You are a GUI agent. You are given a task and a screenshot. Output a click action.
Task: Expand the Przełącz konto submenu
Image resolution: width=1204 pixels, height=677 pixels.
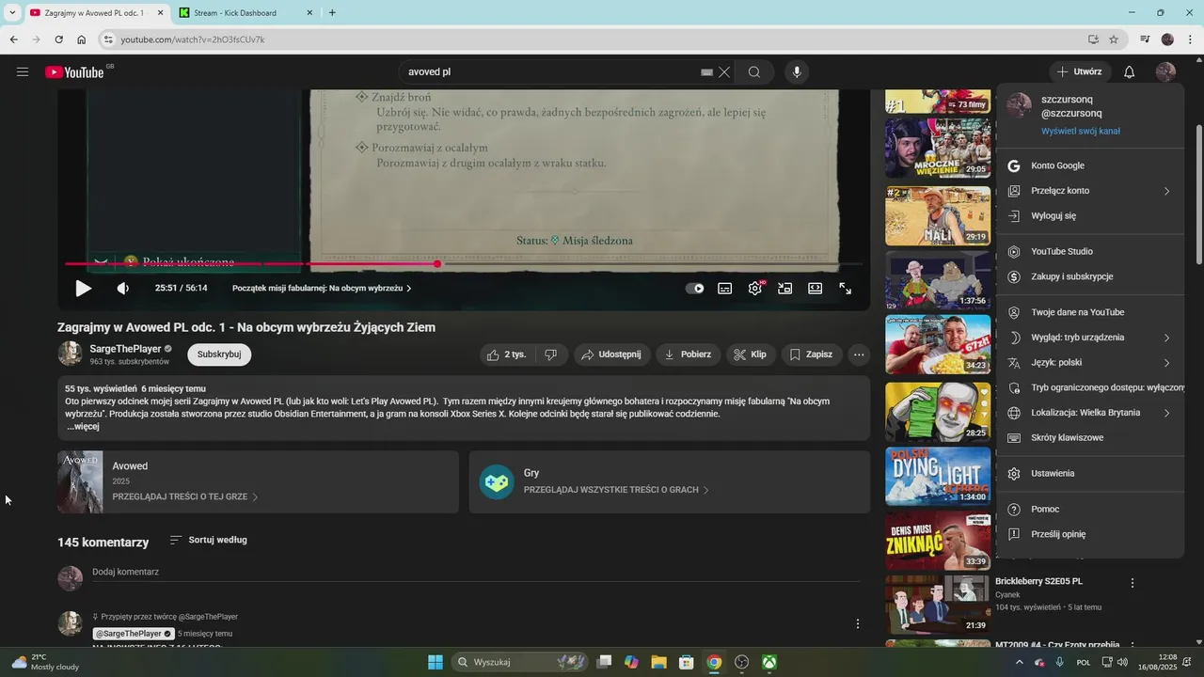1090,191
